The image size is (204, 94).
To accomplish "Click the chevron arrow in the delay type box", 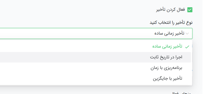I will (x=187, y=34).
